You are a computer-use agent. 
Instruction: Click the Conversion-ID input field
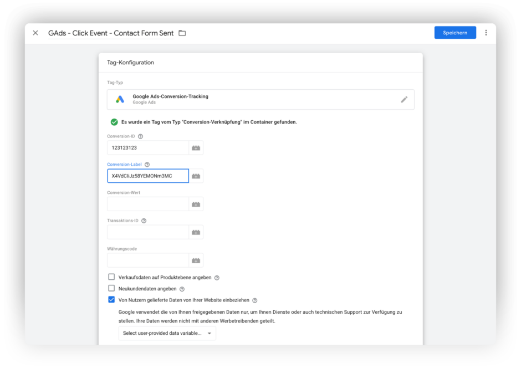[148, 148]
